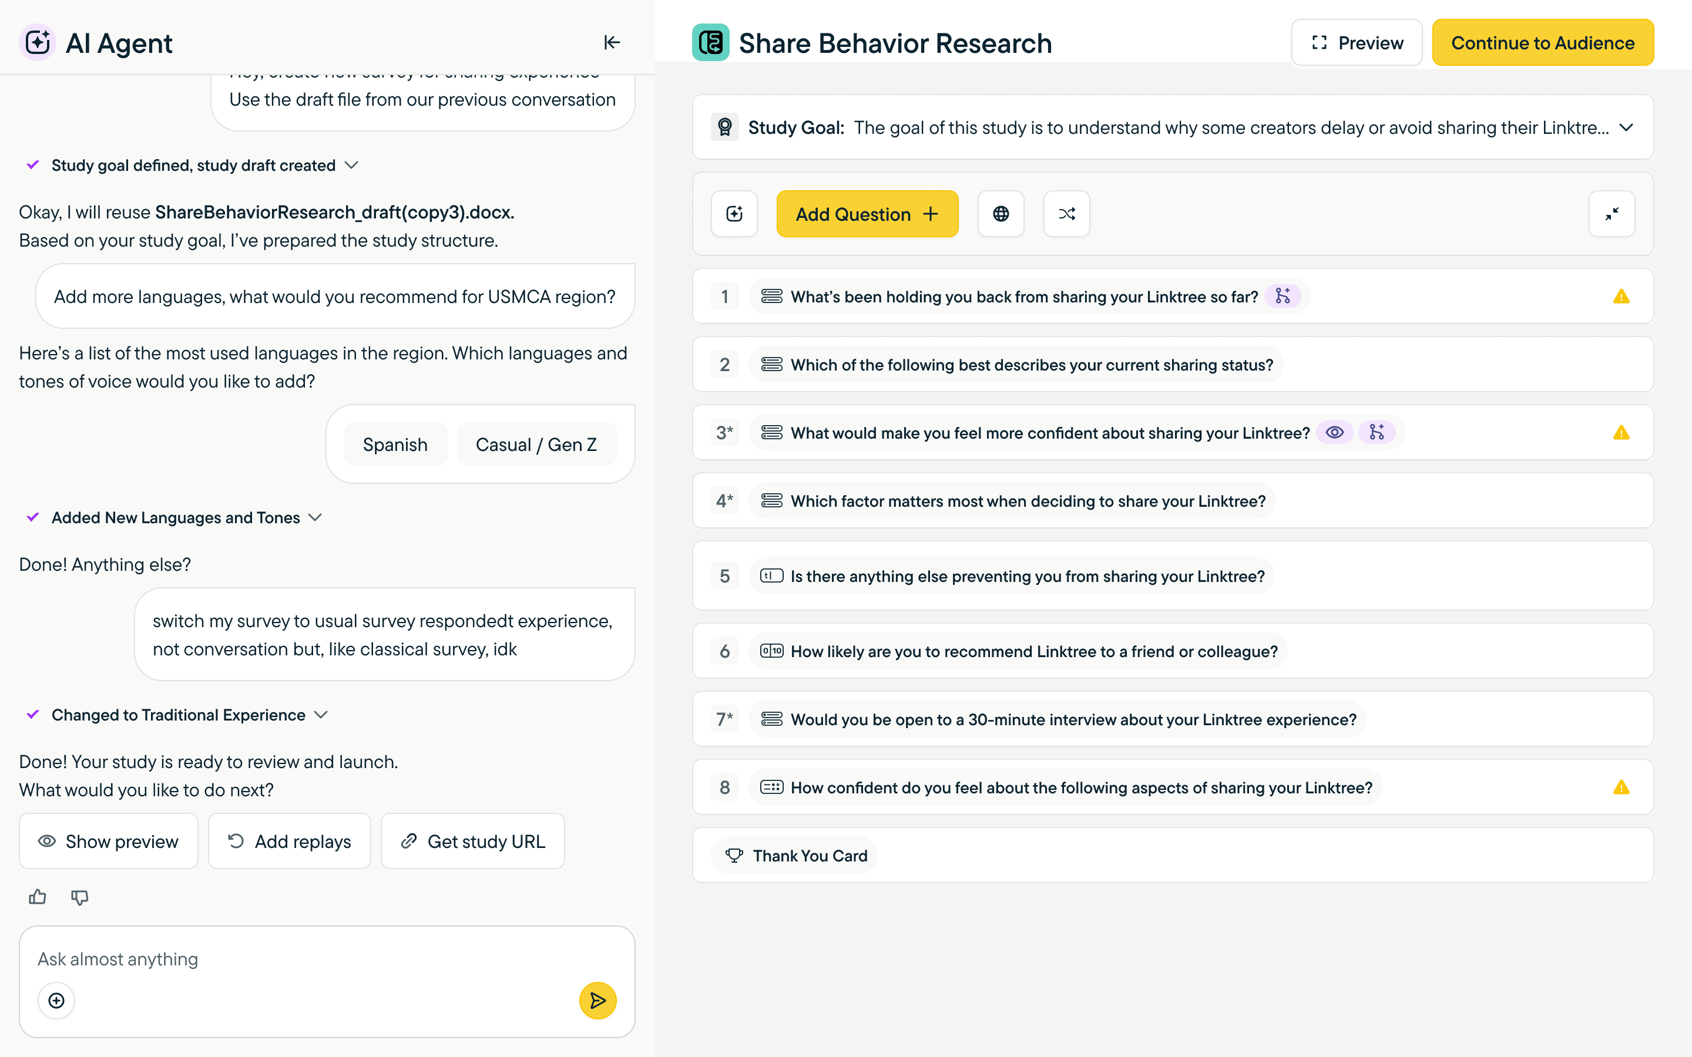
Task: Click question type icon of question 2
Action: tap(772, 364)
